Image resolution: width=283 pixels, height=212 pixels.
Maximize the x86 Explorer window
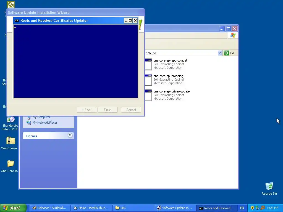(228, 29)
